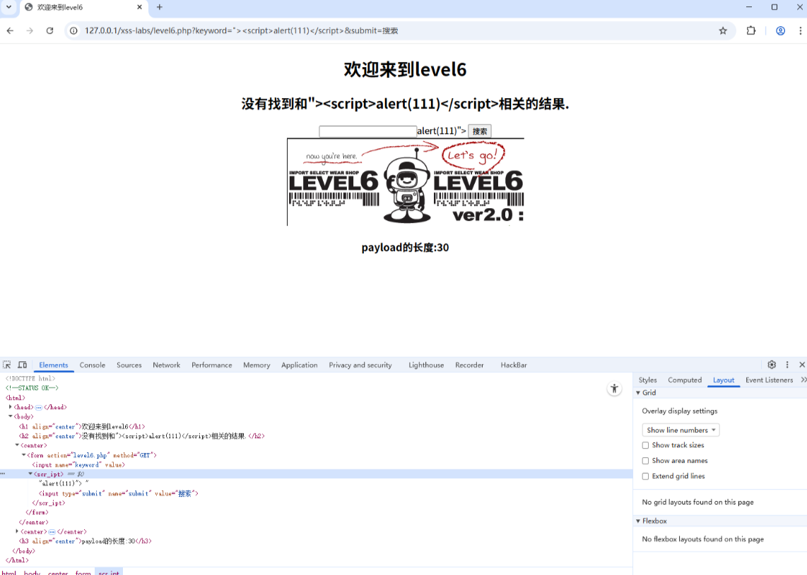
Task: Open DevTools settings gear
Action: (772, 365)
